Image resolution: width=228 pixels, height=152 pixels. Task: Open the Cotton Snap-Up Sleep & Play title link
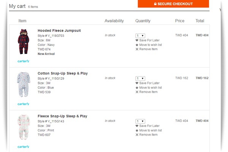[63, 73]
